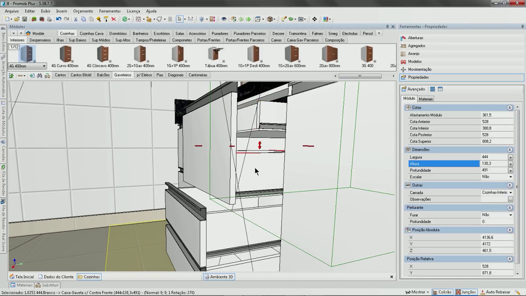Screen dimensions: 526x296
Task: Toggle the Colisão option in status bar
Action: [442, 292]
